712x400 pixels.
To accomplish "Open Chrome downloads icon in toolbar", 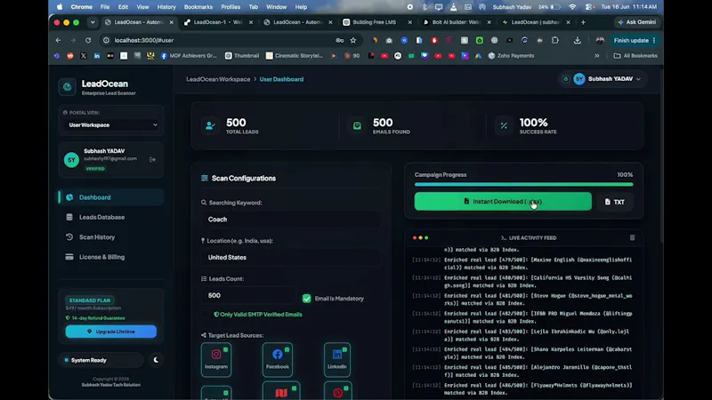I will (x=577, y=40).
